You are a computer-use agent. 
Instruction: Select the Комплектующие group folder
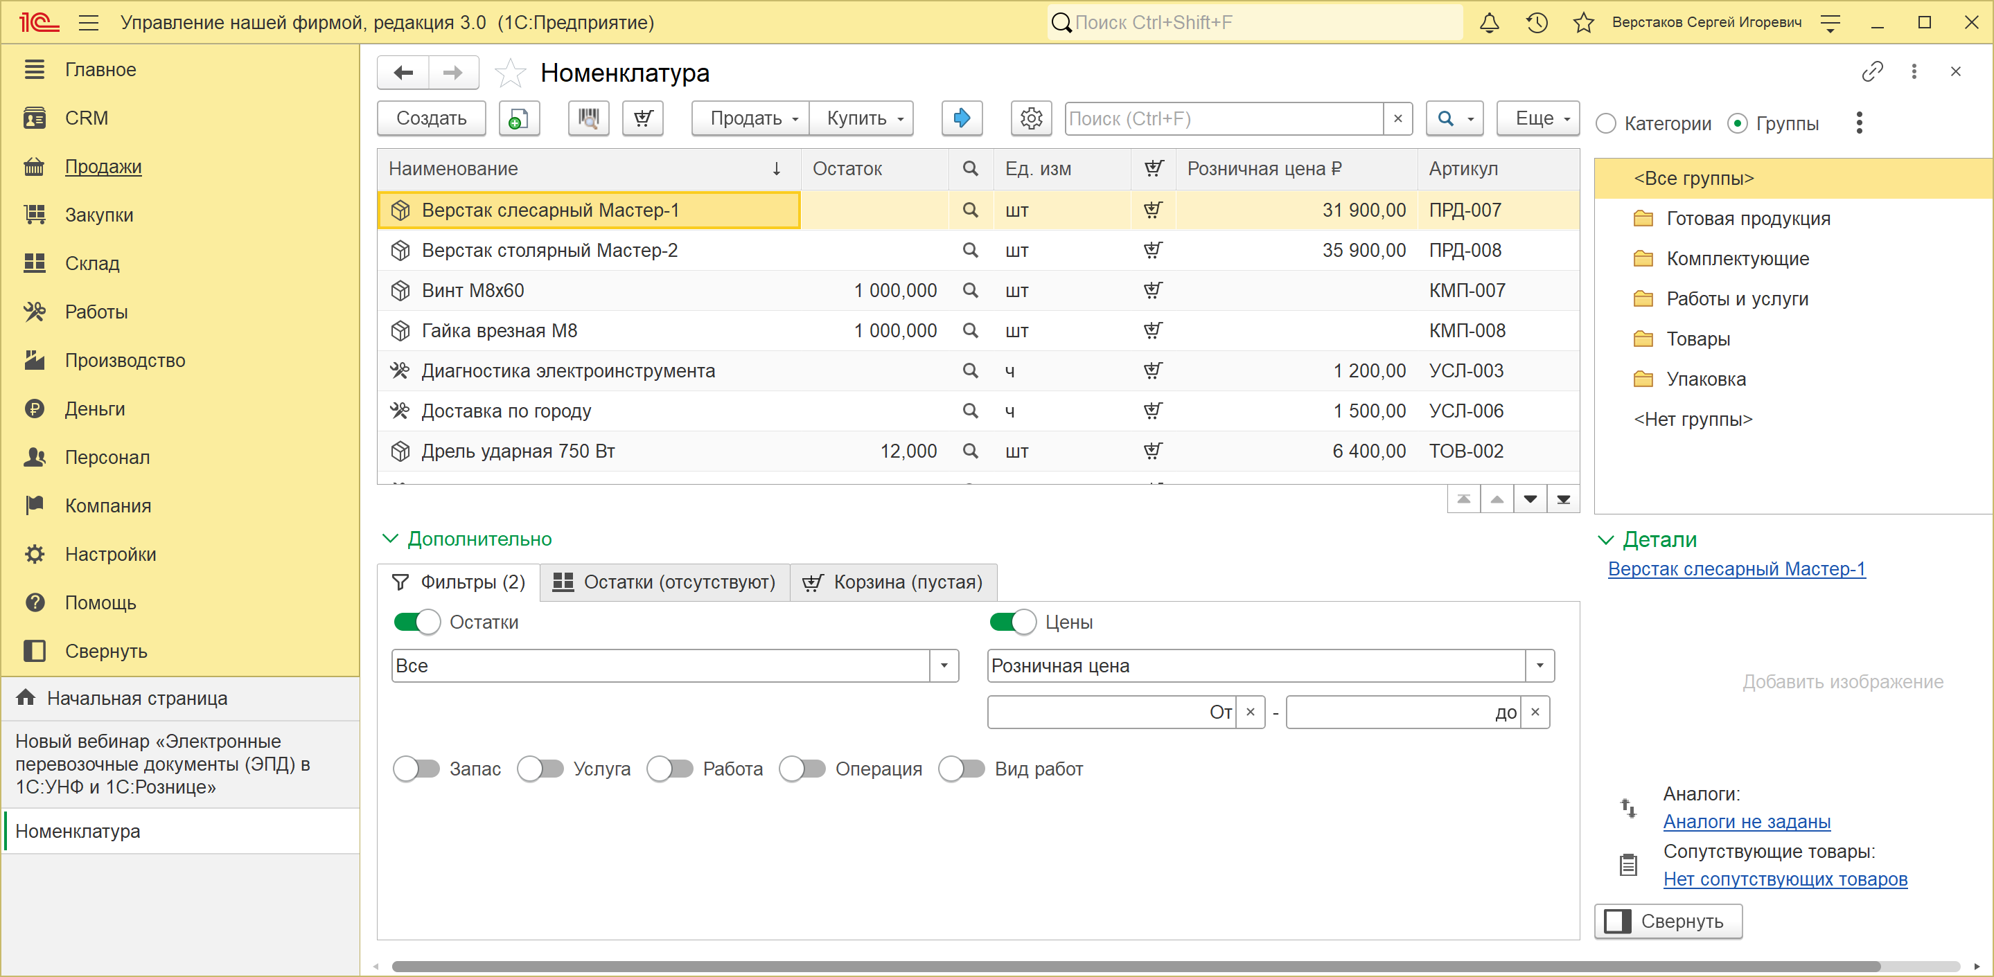click(x=1737, y=259)
